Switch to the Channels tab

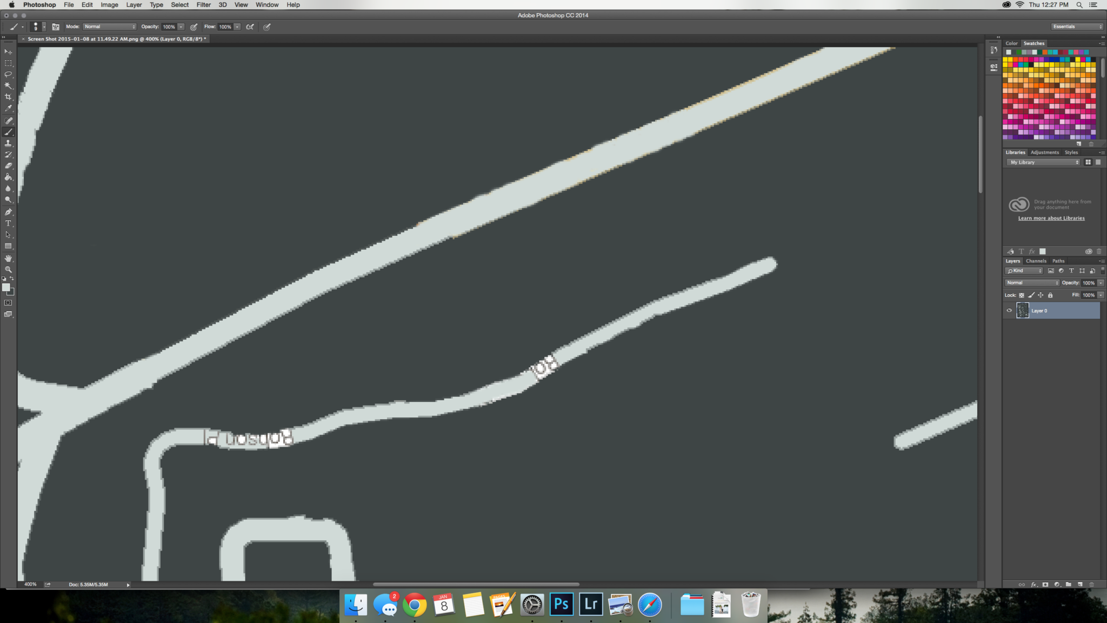1036,261
